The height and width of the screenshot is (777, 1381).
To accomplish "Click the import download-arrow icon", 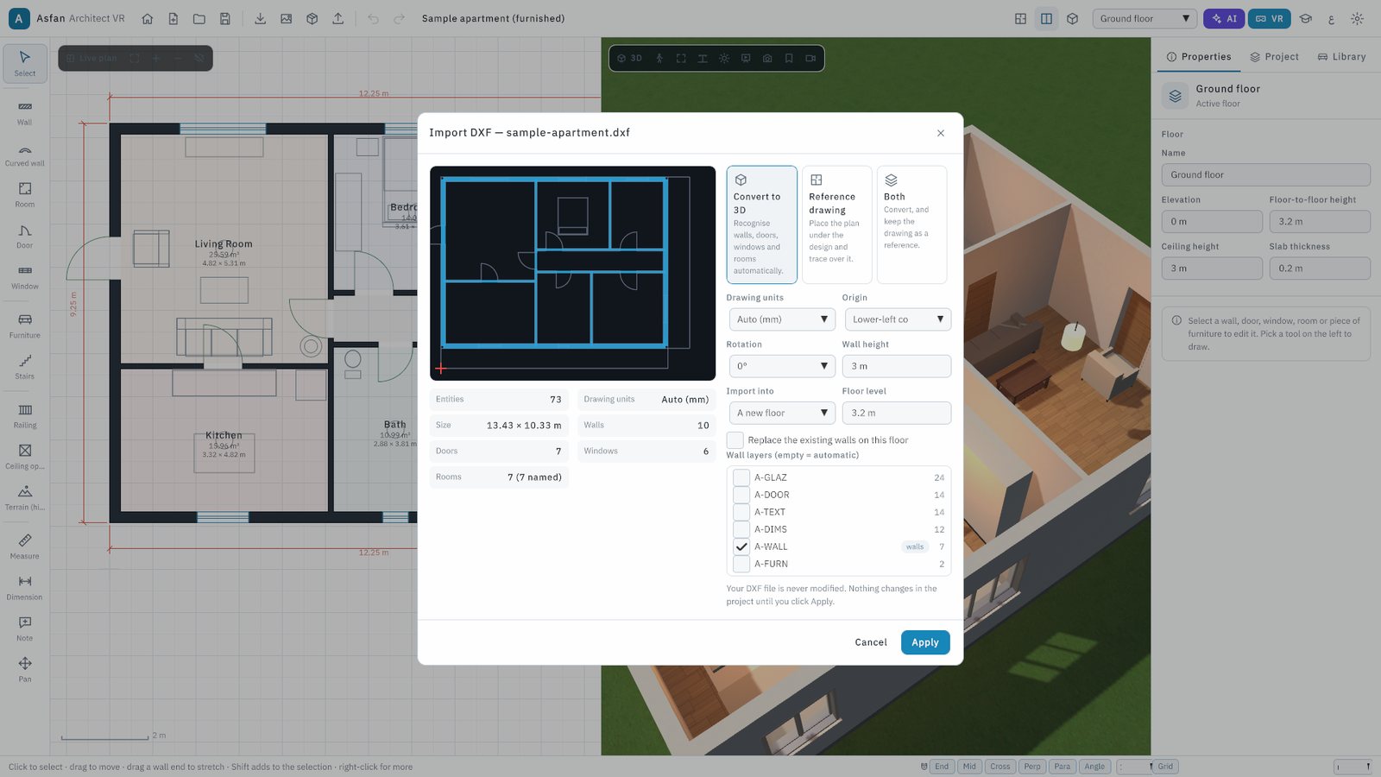I will coord(260,18).
